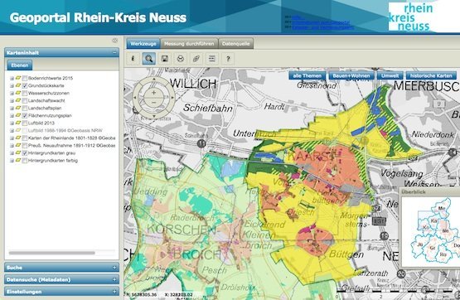Zoom out using the minus control

click(153, 102)
